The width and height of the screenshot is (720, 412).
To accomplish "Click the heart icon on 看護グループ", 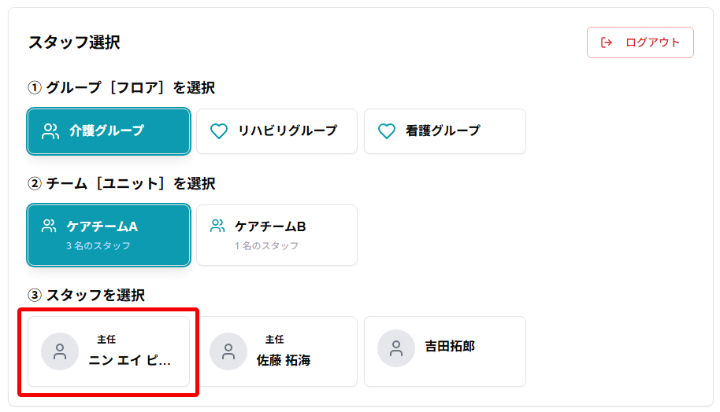I will (387, 131).
